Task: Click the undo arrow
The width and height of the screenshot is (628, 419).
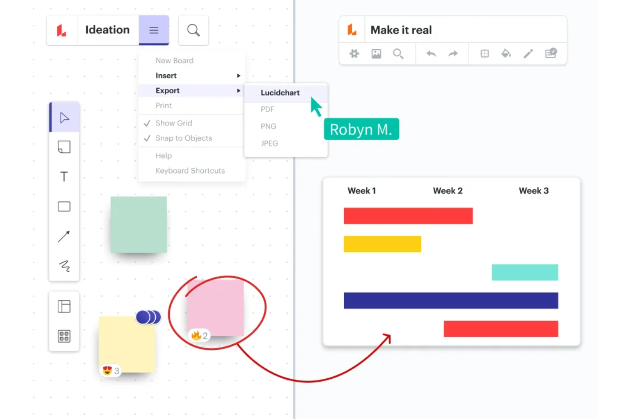Action: 431,53
